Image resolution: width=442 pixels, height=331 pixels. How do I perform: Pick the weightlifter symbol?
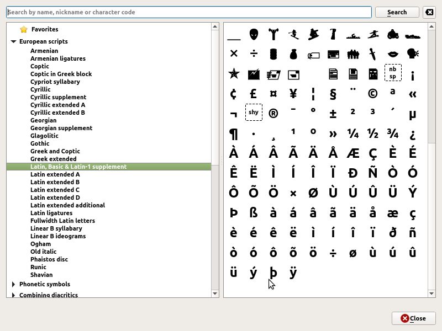(x=273, y=34)
